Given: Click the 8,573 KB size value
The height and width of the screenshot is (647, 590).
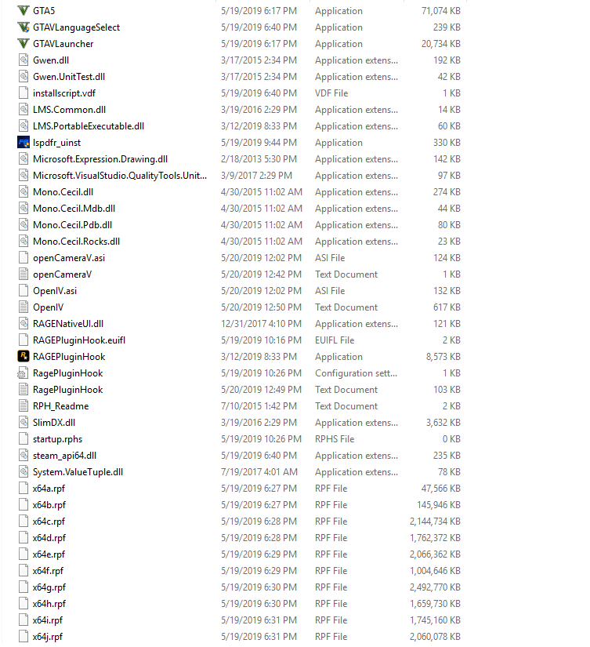Looking at the screenshot, I should [443, 357].
